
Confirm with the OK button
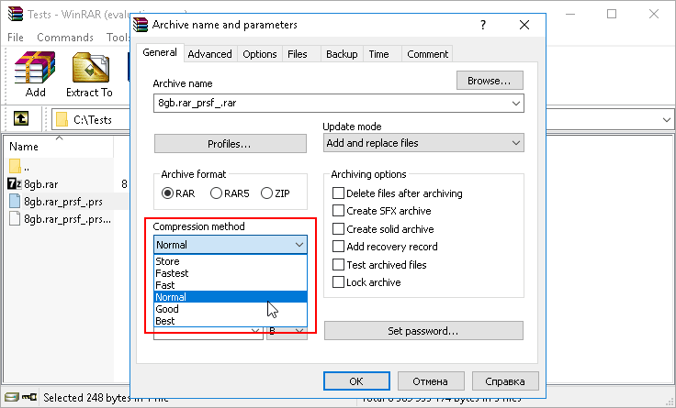click(356, 380)
